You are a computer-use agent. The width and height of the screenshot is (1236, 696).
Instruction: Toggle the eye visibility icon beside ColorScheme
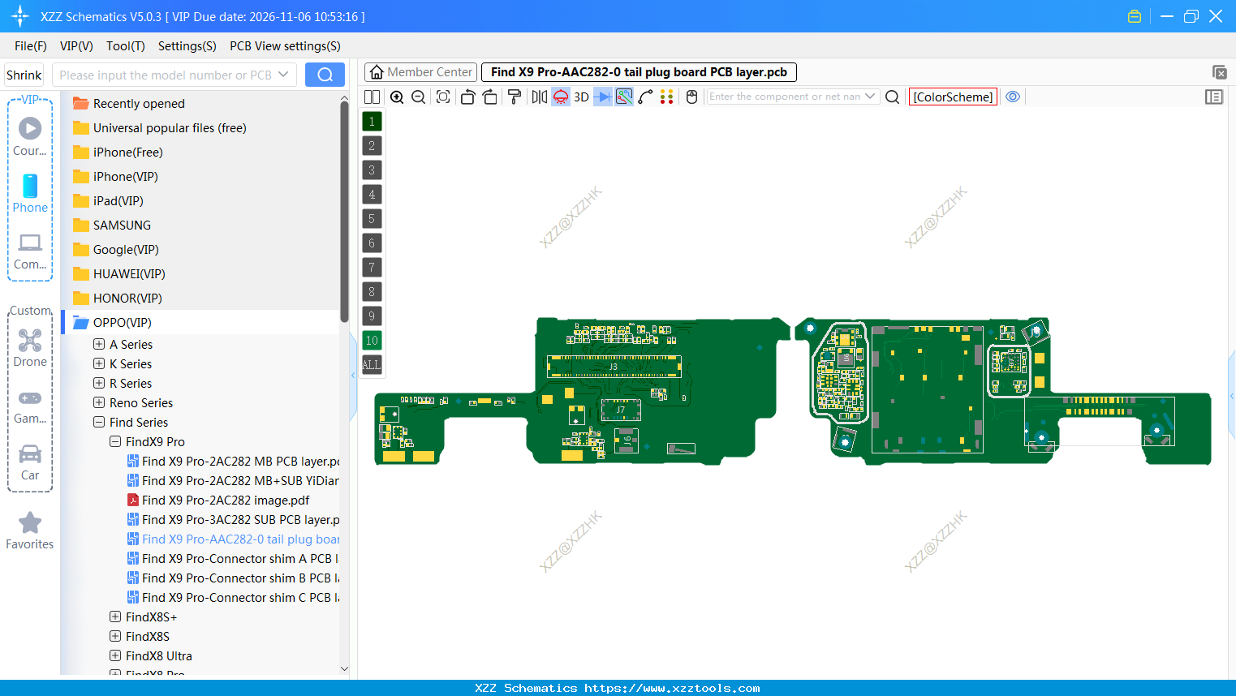1013,97
